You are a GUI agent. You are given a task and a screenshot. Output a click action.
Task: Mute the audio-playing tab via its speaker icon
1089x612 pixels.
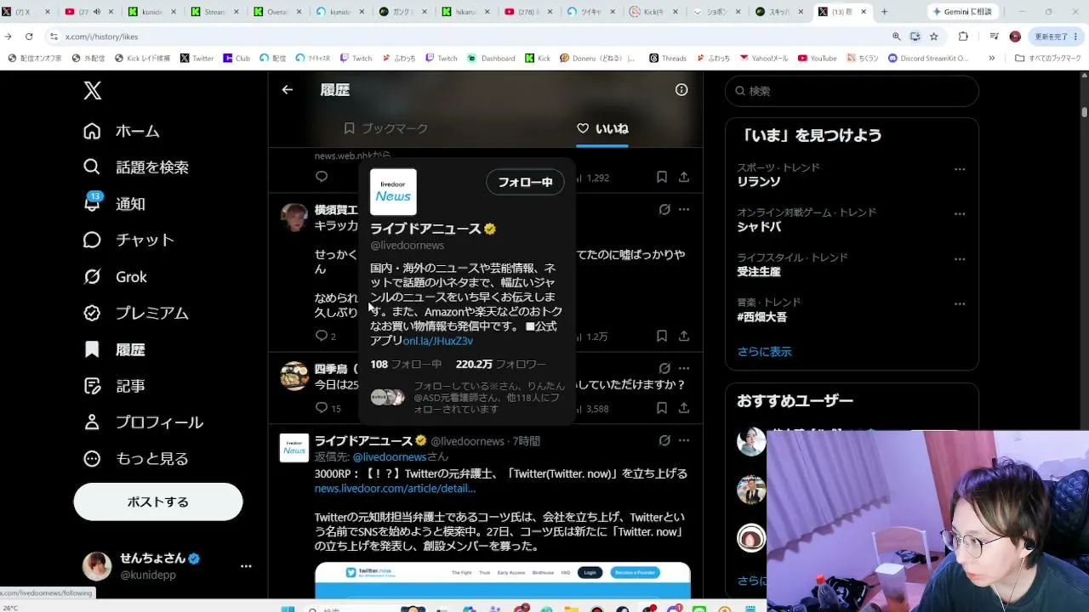[96, 12]
